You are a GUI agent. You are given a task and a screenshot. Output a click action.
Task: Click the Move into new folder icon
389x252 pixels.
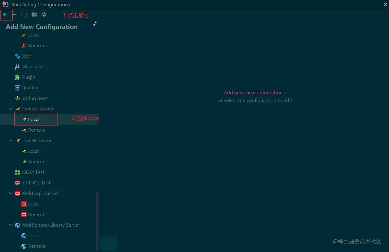(34, 14)
